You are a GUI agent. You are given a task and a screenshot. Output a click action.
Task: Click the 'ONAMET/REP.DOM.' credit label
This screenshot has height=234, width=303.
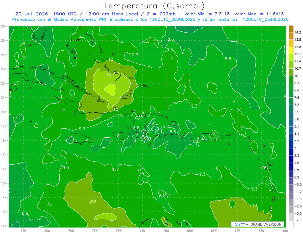point(267,224)
